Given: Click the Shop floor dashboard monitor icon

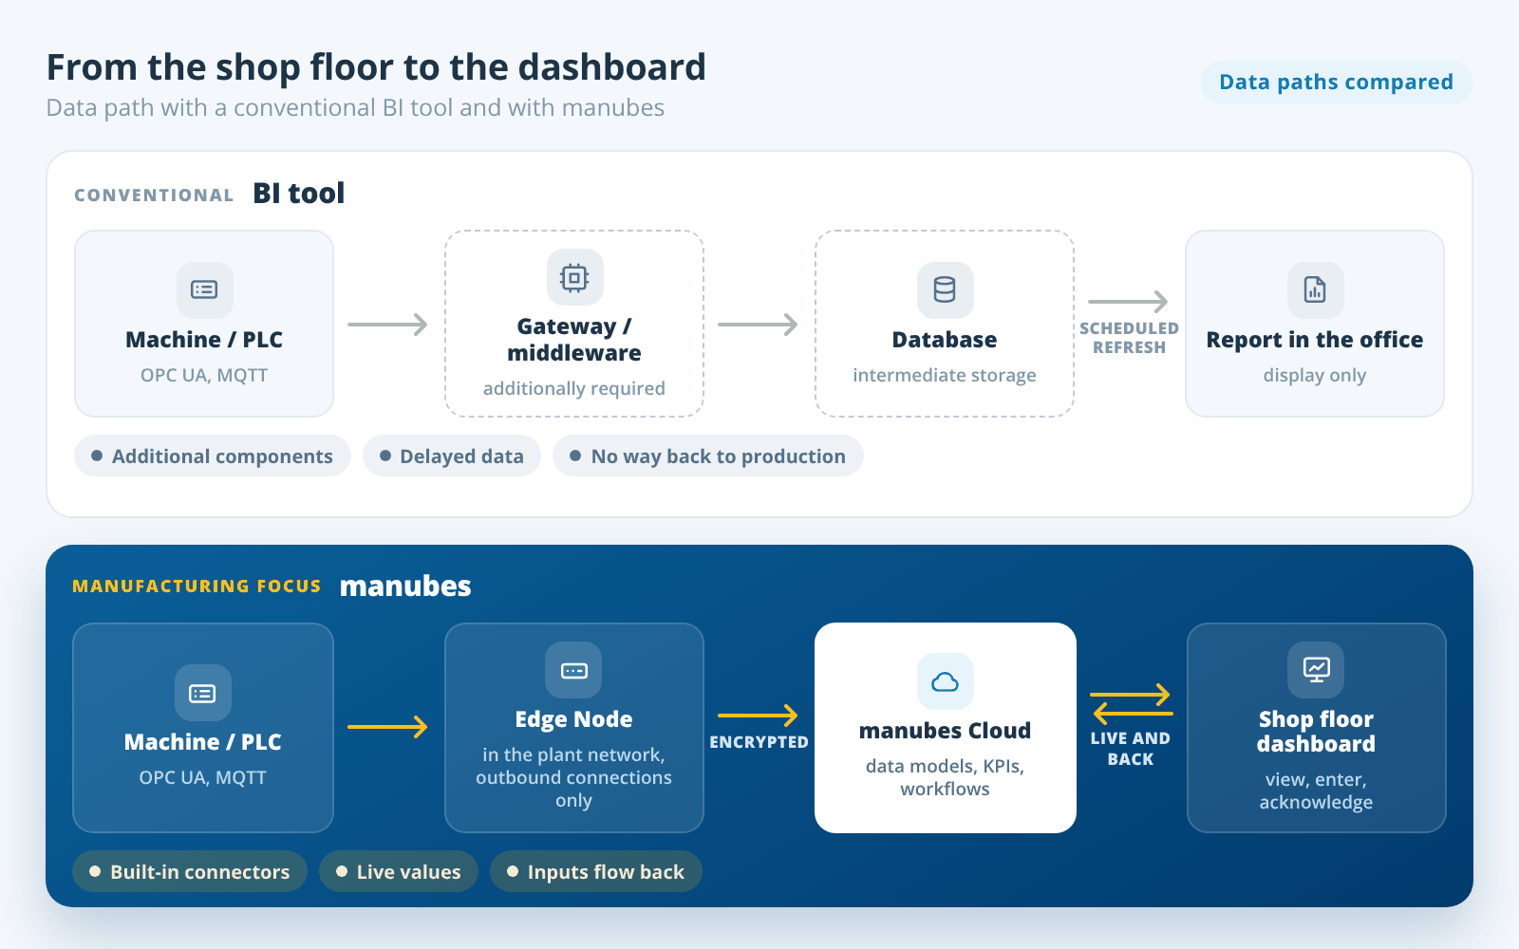Looking at the screenshot, I should click(x=1316, y=670).
